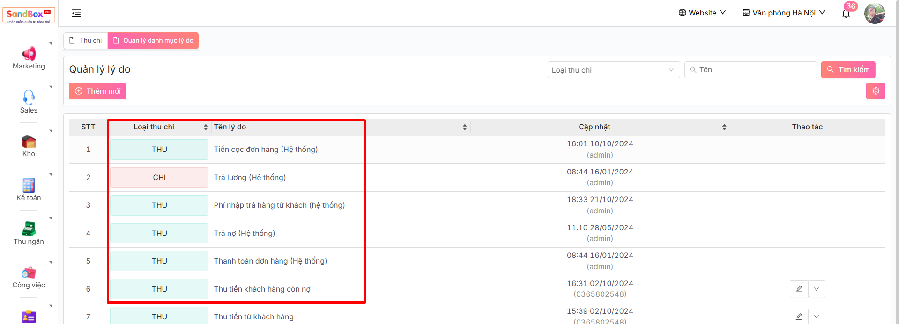899x324 pixels.
Task: Click the settings gear button
Action: coord(875,91)
